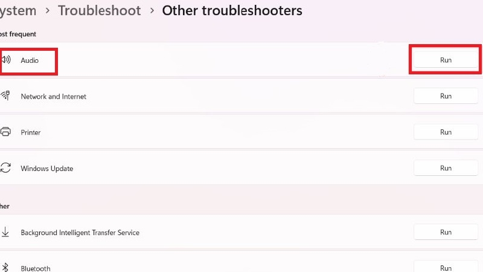This screenshot has width=483, height=272.
Task: Select the Printer row label
Action: pyautogui.click(x=30, y=132)
